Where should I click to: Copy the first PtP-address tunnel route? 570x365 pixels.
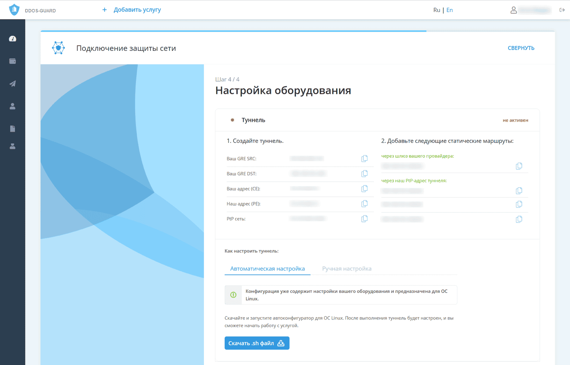tap(519, 191)
